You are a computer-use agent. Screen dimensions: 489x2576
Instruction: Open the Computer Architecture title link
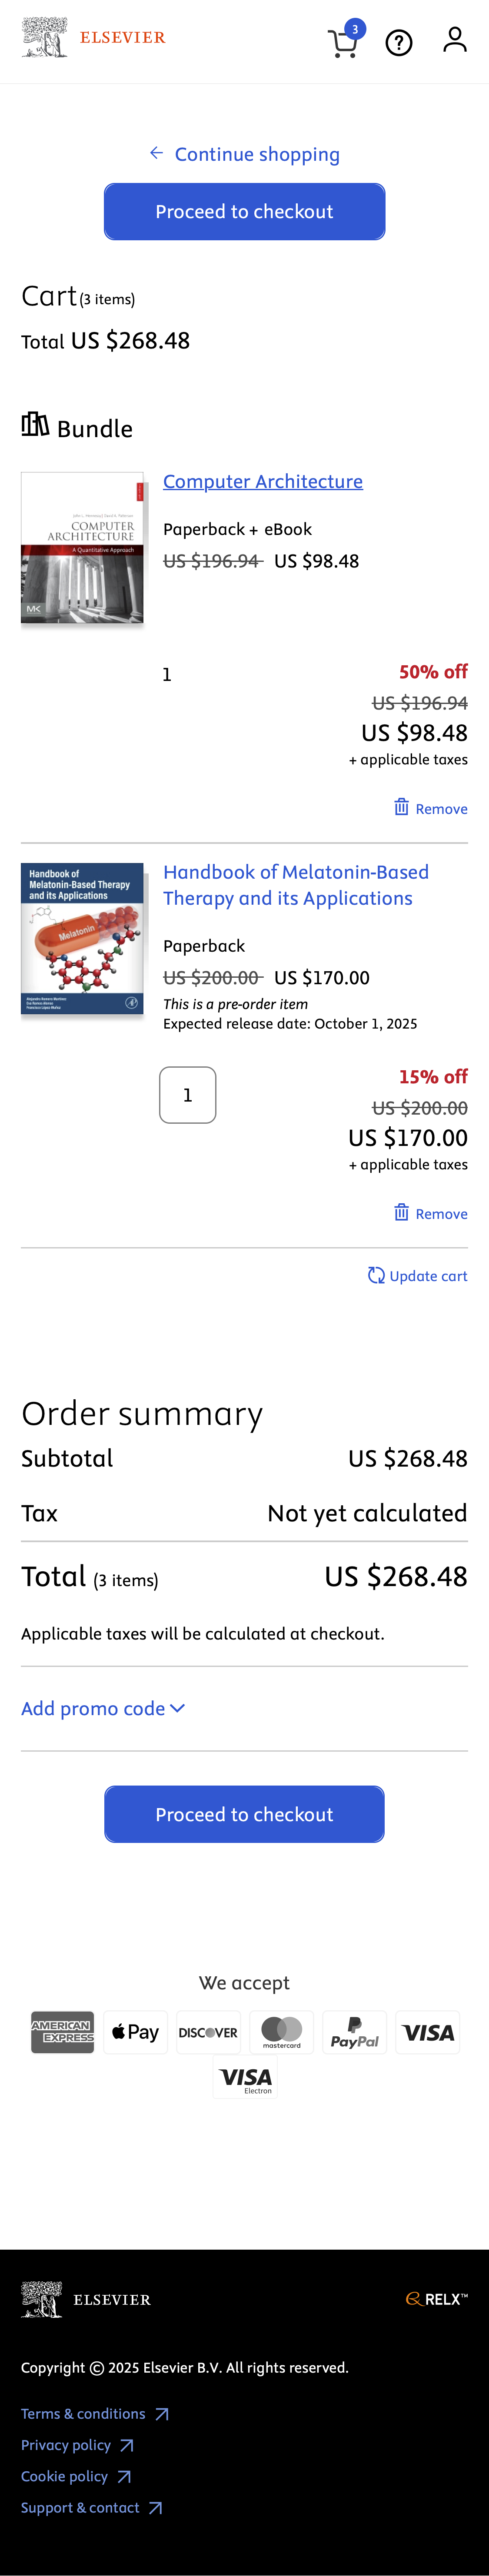point(263,481)
